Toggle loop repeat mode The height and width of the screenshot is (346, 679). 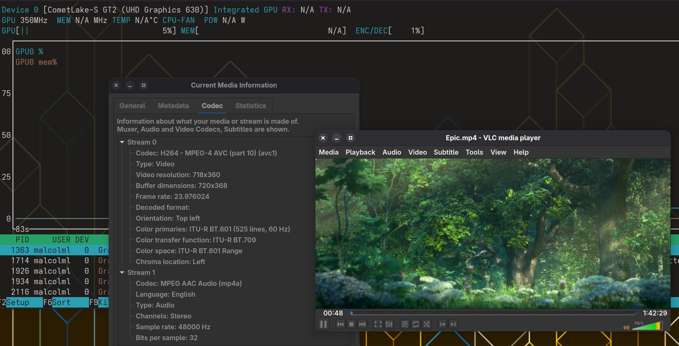coord(416,324)
